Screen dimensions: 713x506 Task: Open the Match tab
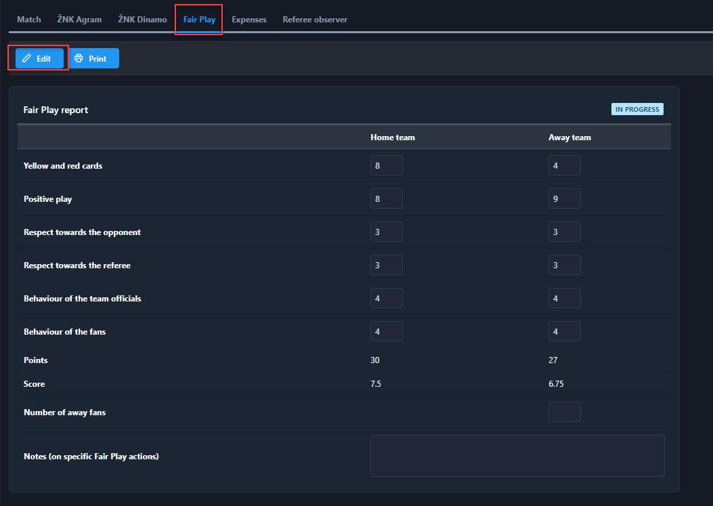coord(29,20)
